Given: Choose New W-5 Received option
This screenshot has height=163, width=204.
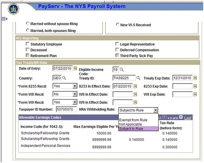Looking at the screenshot, I should click(118, 25).
